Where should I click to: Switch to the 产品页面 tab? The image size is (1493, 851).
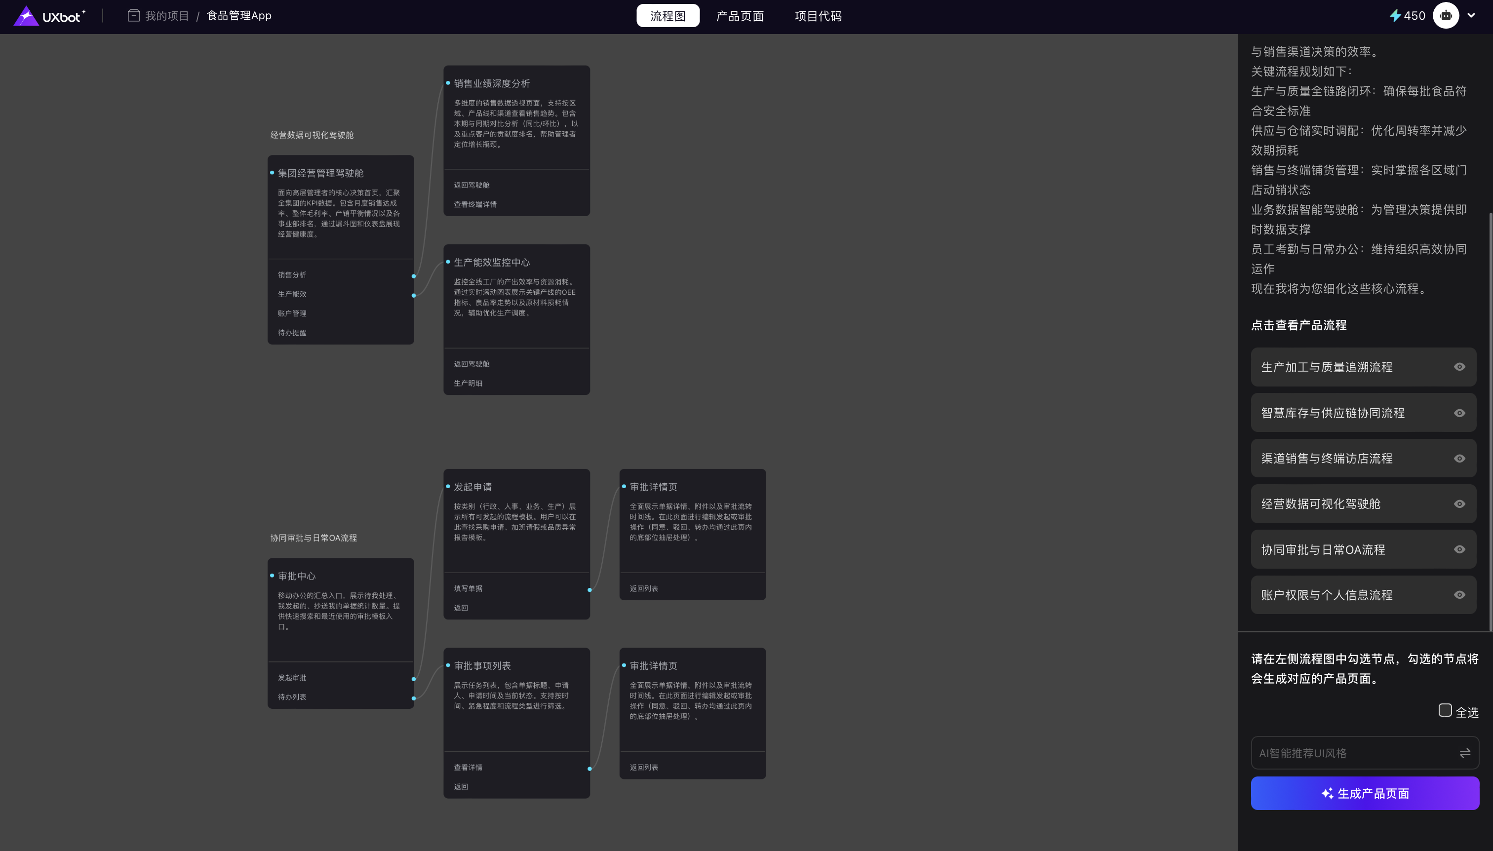[740, 16]
